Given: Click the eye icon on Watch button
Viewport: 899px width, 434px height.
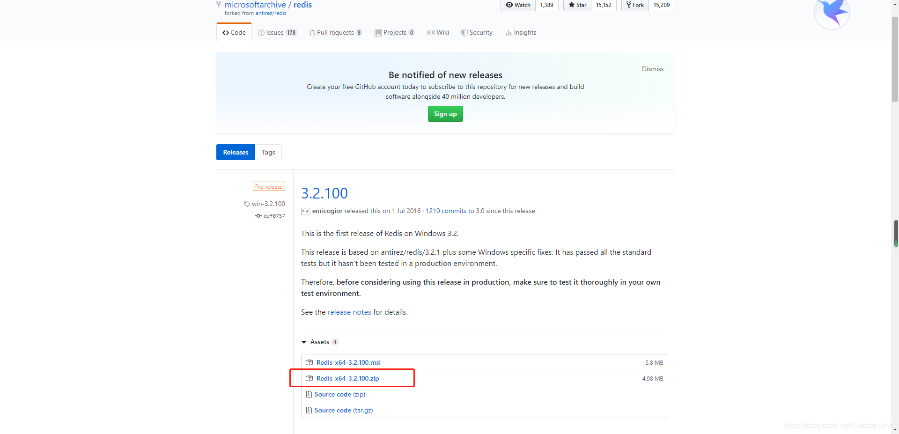Looking at the screenshot, I should pyautogui.click(x=509, y=5).
